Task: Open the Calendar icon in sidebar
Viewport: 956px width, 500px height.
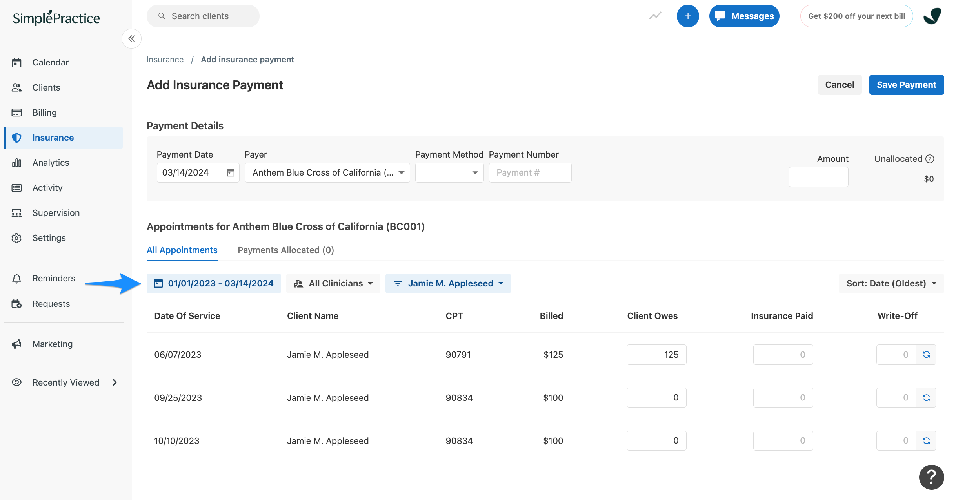Action: (16, 62)
